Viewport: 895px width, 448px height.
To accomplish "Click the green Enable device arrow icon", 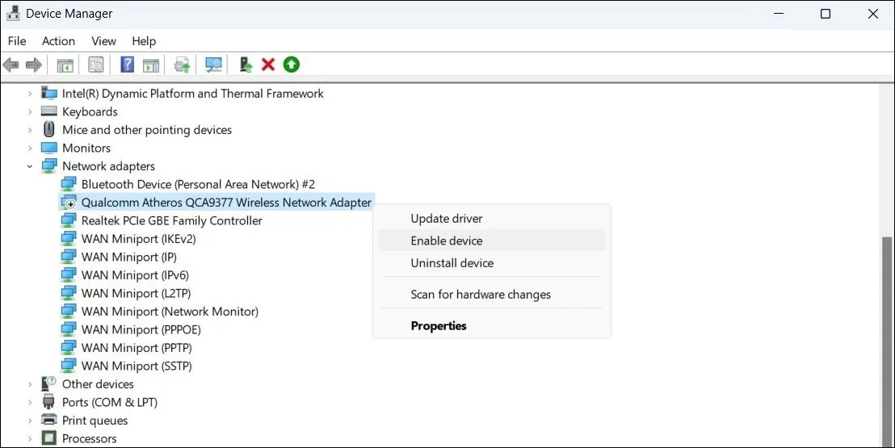I will 291,65.
